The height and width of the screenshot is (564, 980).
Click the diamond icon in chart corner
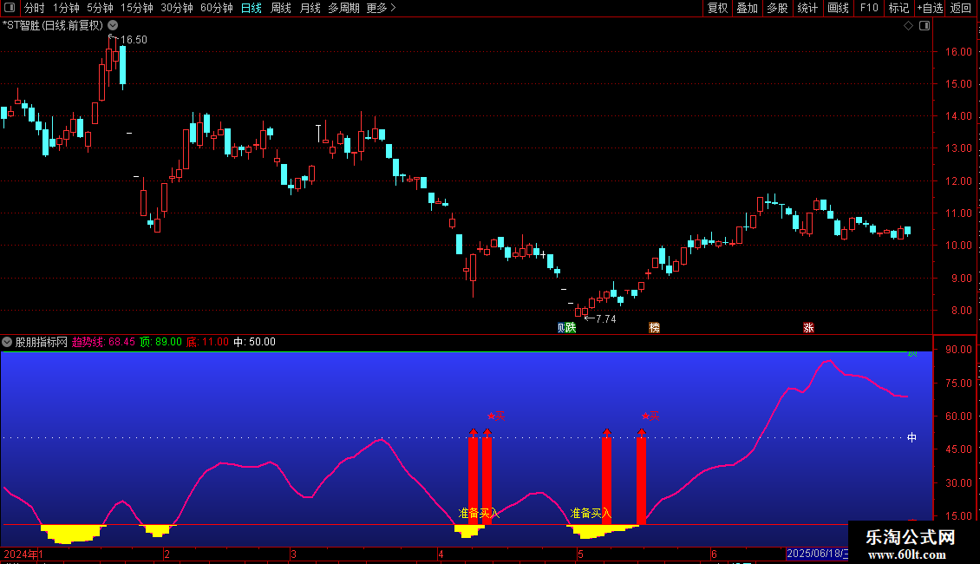click(x=909, y=26)
